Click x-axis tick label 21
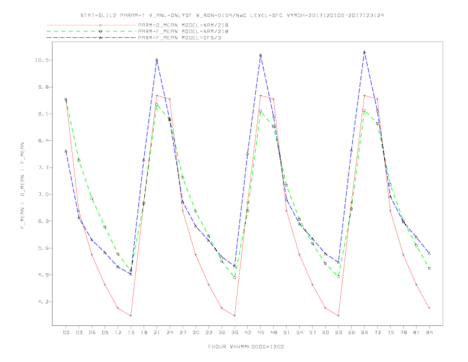 tap(157, 332)
